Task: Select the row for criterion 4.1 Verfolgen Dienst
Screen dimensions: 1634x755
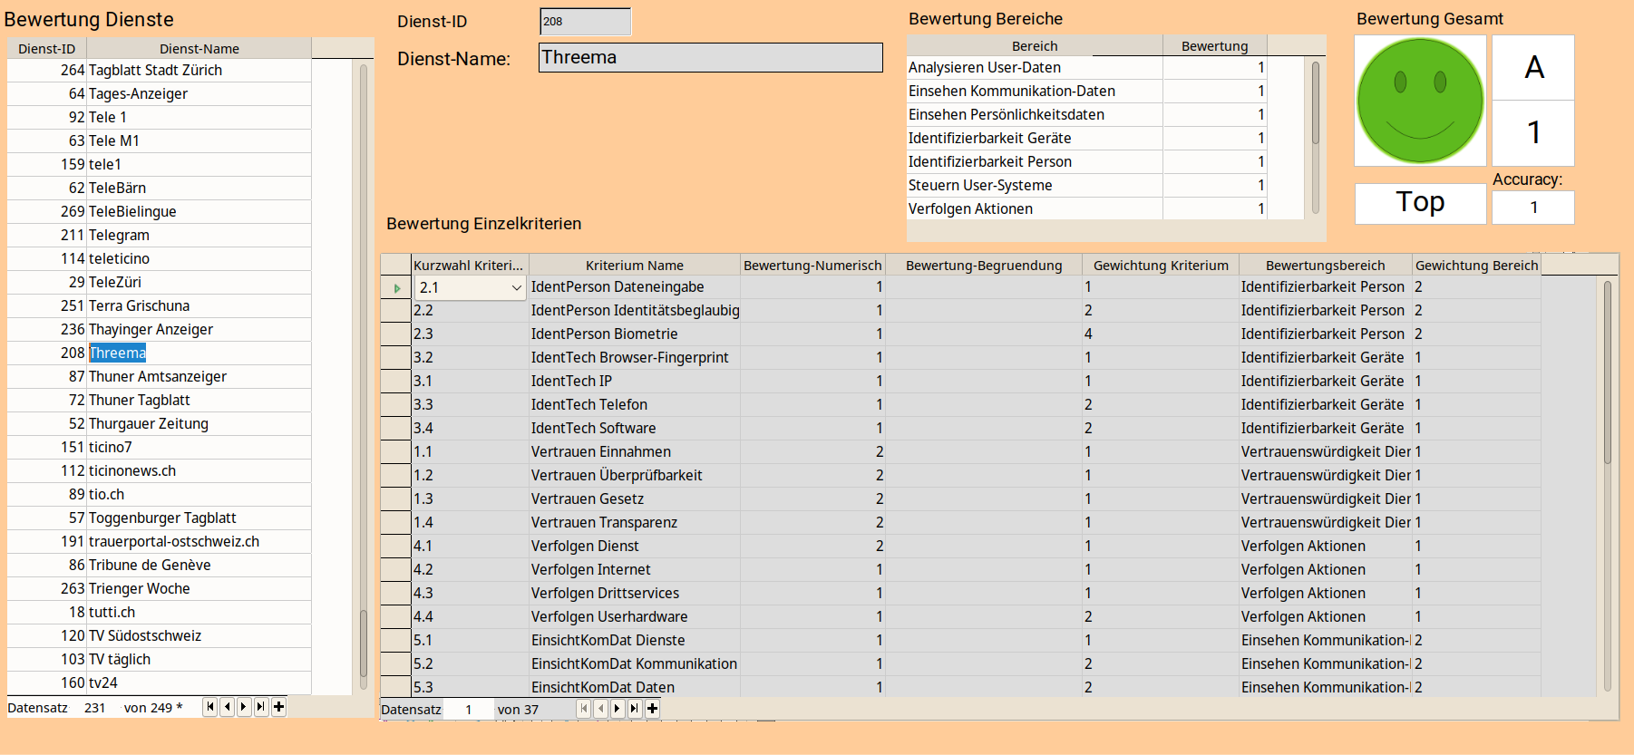Action: pyautogui.click(x=585, y=547)
